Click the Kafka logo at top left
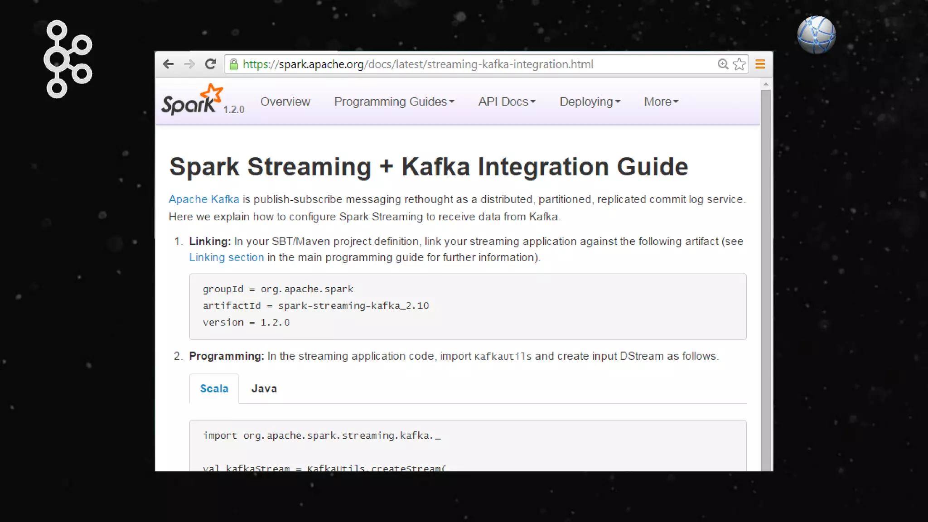Screen dimensions: 928x522 68,59
